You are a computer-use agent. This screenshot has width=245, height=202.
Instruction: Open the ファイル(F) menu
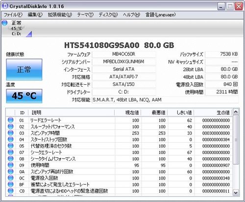(13, 15)
